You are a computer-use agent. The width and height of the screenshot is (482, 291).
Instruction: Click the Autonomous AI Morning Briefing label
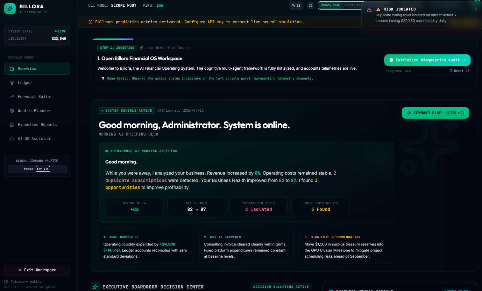144,151
